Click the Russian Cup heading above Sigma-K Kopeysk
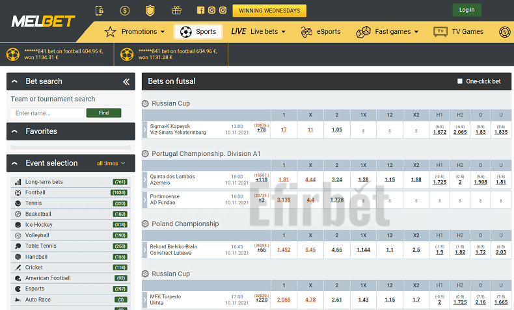Viewport: 514px width, 310px height. 170,103
